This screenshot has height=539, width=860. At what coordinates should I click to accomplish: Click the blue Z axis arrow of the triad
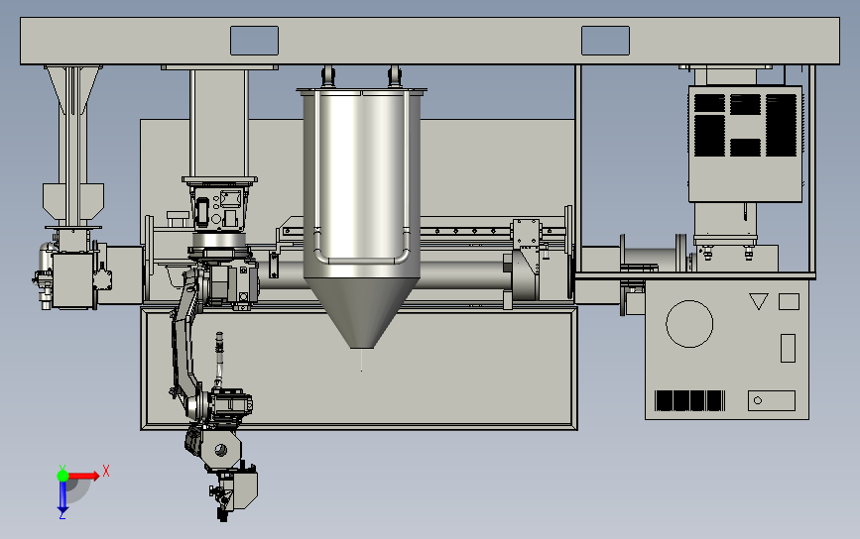click(x=62, y=498)
